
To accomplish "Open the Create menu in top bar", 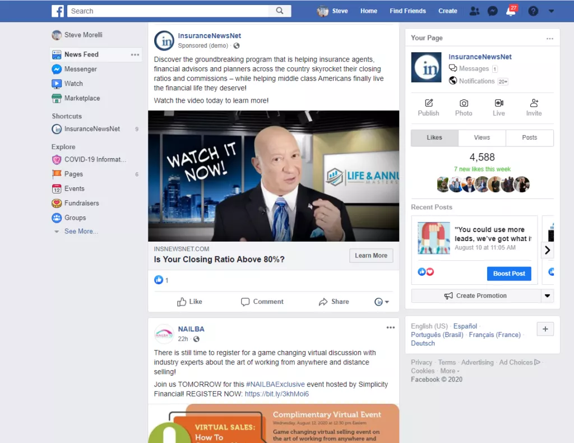I will pos(448,11).
